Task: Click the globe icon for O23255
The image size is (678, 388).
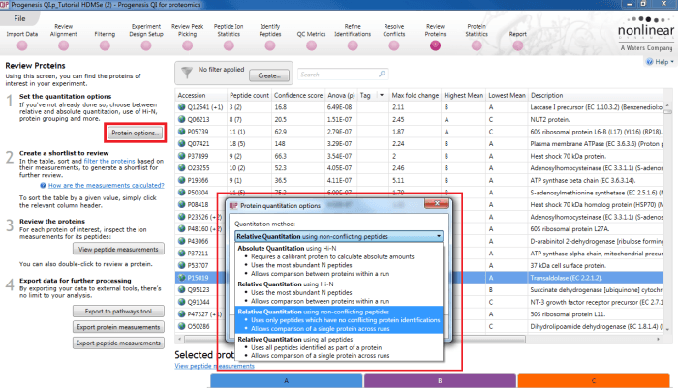Action: pos(182,167)
